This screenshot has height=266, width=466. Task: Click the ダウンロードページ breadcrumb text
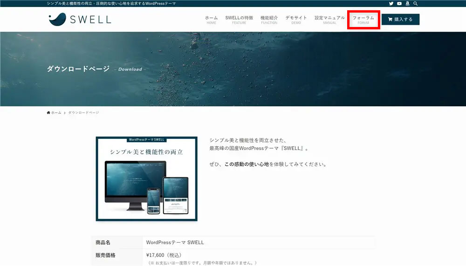[x=83, y=113]
